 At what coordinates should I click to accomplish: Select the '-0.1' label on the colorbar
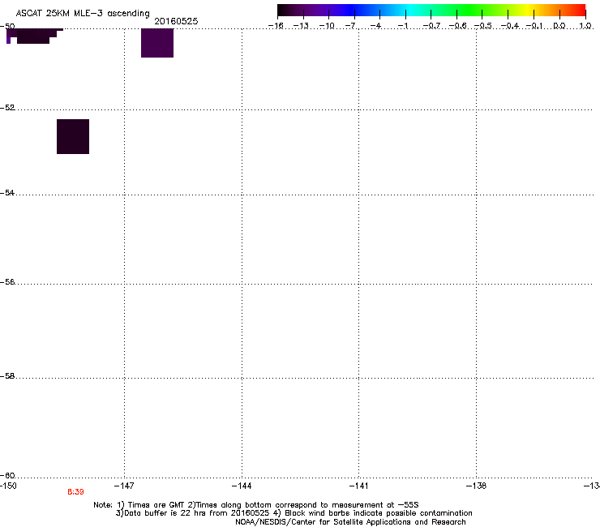pos(534,26)
